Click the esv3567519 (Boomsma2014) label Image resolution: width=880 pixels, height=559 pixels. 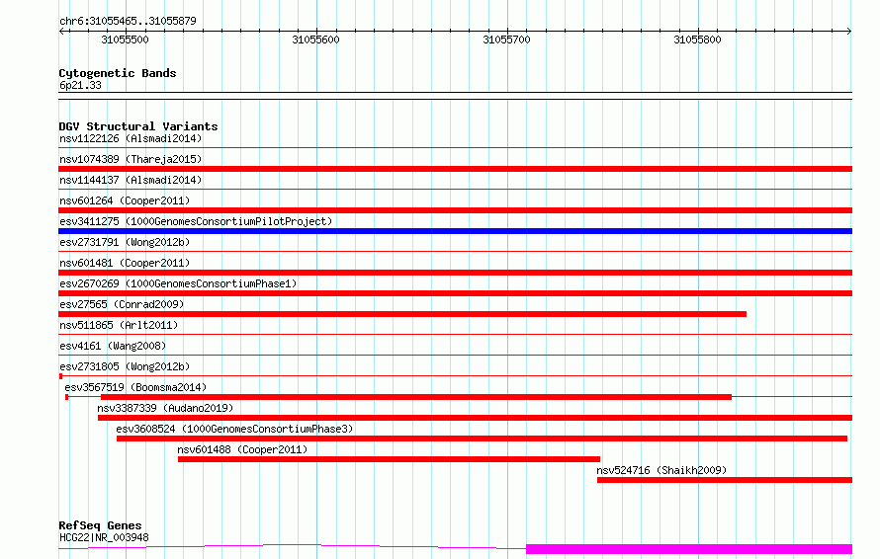135,387
